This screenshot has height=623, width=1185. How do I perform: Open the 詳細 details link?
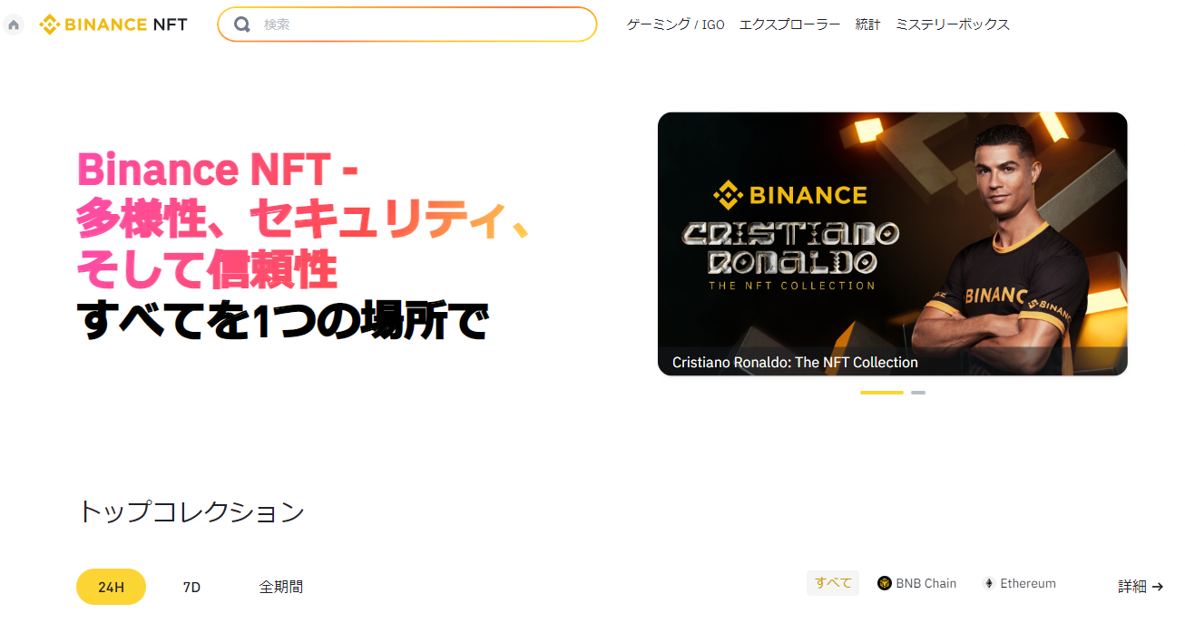(x=1132, y=587)
